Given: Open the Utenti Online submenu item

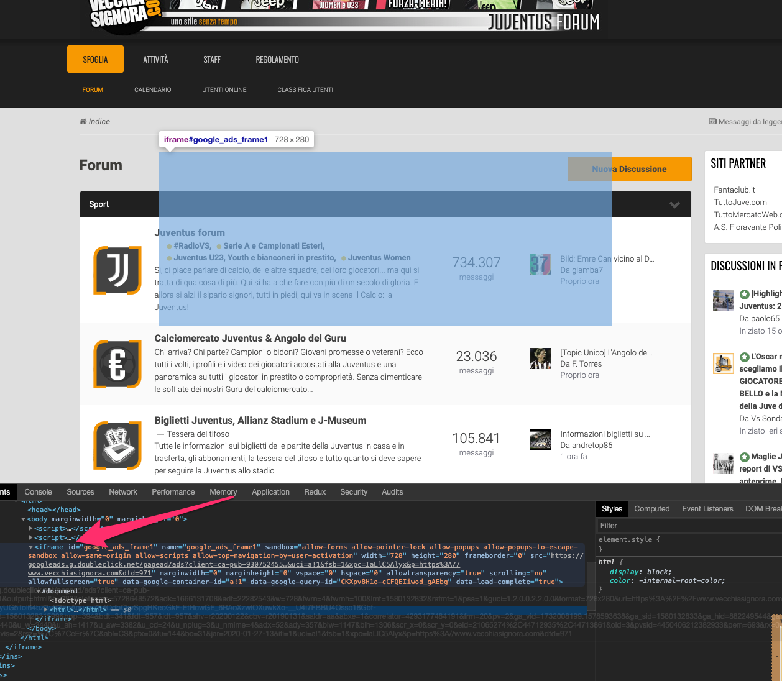Looking at the screenshot, I should (224, 90).
